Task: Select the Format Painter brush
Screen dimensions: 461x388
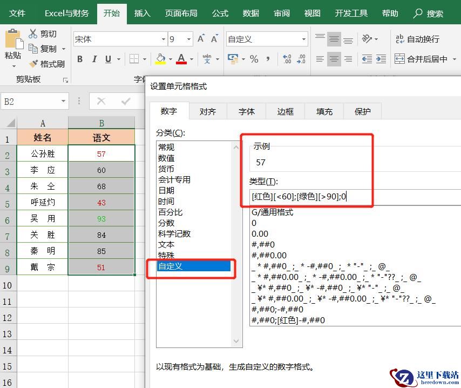Action: point(33,64)
